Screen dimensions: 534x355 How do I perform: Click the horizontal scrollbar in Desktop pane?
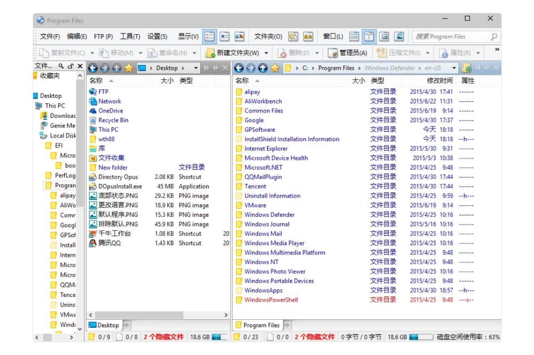[x=139, y=315]
